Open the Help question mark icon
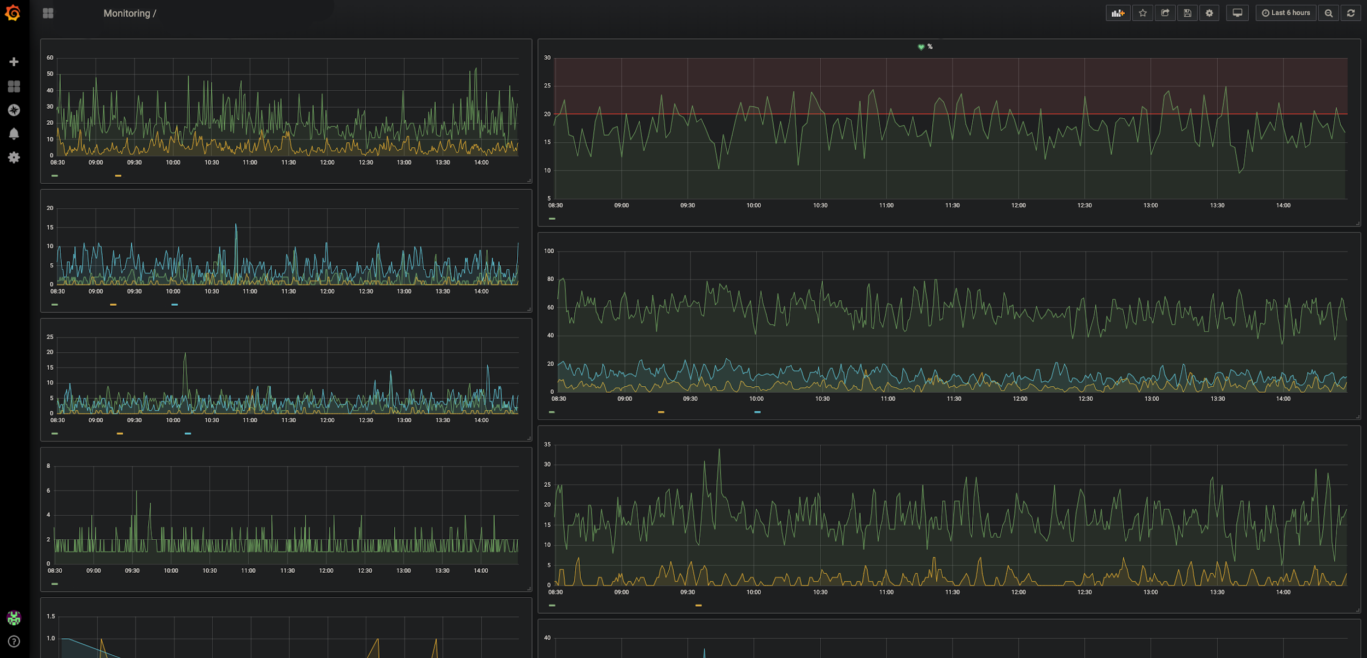 pyautogui.click(x=14, y=641)
